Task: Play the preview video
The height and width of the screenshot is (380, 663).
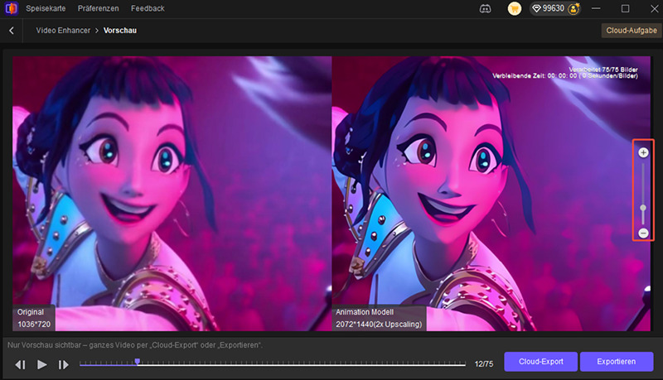Action: point(42,364)
